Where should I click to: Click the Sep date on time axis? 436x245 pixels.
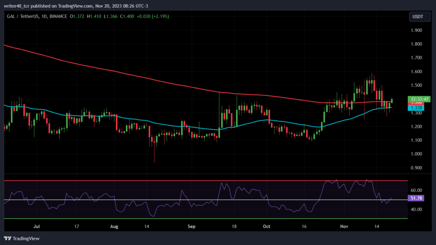click(192, 226)
